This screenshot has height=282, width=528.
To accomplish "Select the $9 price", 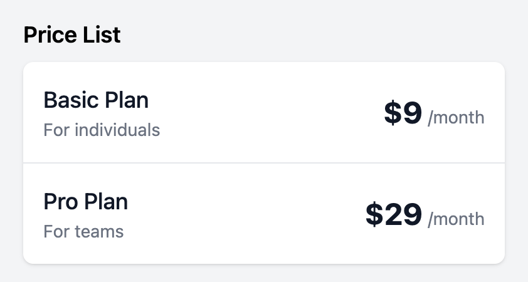I will (x=403, y=112).
